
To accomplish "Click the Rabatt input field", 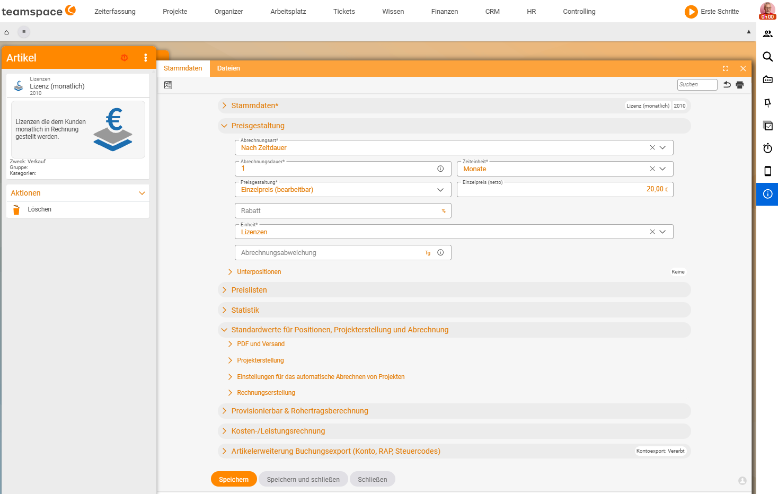I will click(343, 211).
